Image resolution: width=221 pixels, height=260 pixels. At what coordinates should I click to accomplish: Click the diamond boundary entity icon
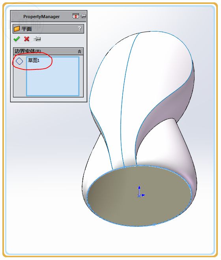point(19,61)
